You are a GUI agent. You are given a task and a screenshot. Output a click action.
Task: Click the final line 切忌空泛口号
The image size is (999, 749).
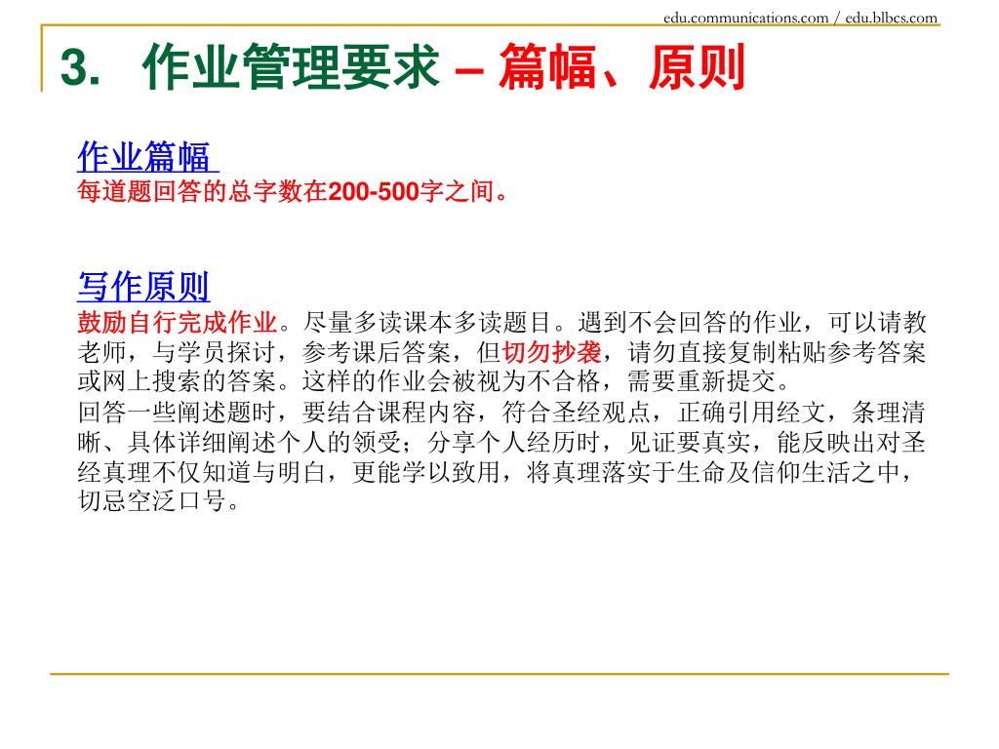tap(159, 501)
